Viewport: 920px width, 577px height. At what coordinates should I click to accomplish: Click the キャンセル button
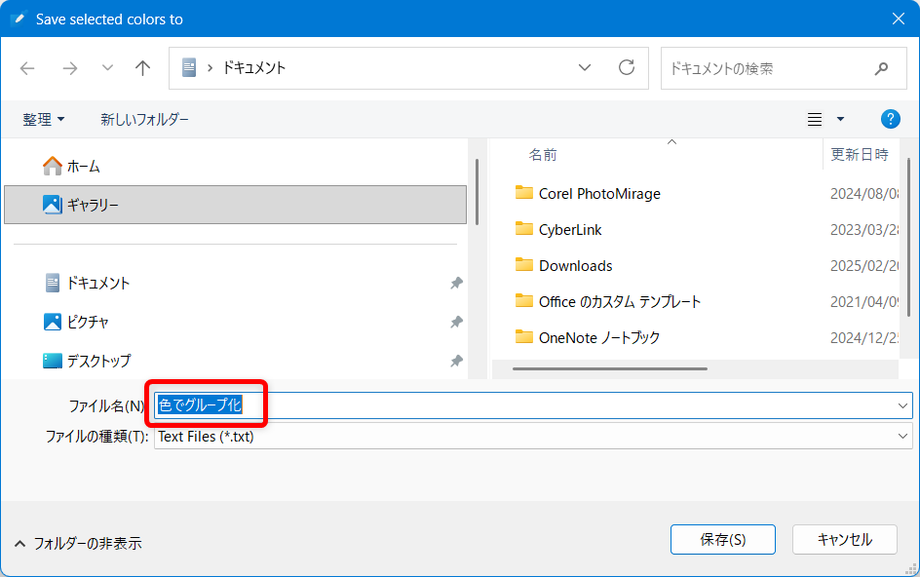tap(845, 539)
